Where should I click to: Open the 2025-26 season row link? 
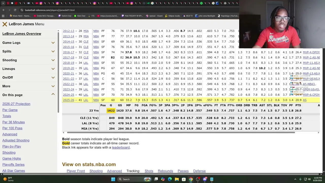[69, 100]
